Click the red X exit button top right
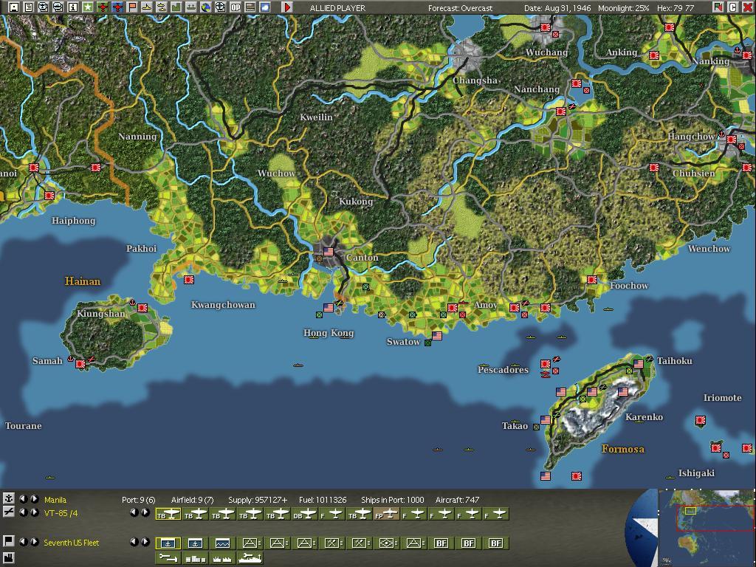Viewport: 756px width, 567px height. click(x=747, y=7)
